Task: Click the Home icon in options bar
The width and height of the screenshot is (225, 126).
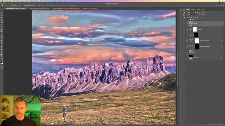Action: point(2,6)
